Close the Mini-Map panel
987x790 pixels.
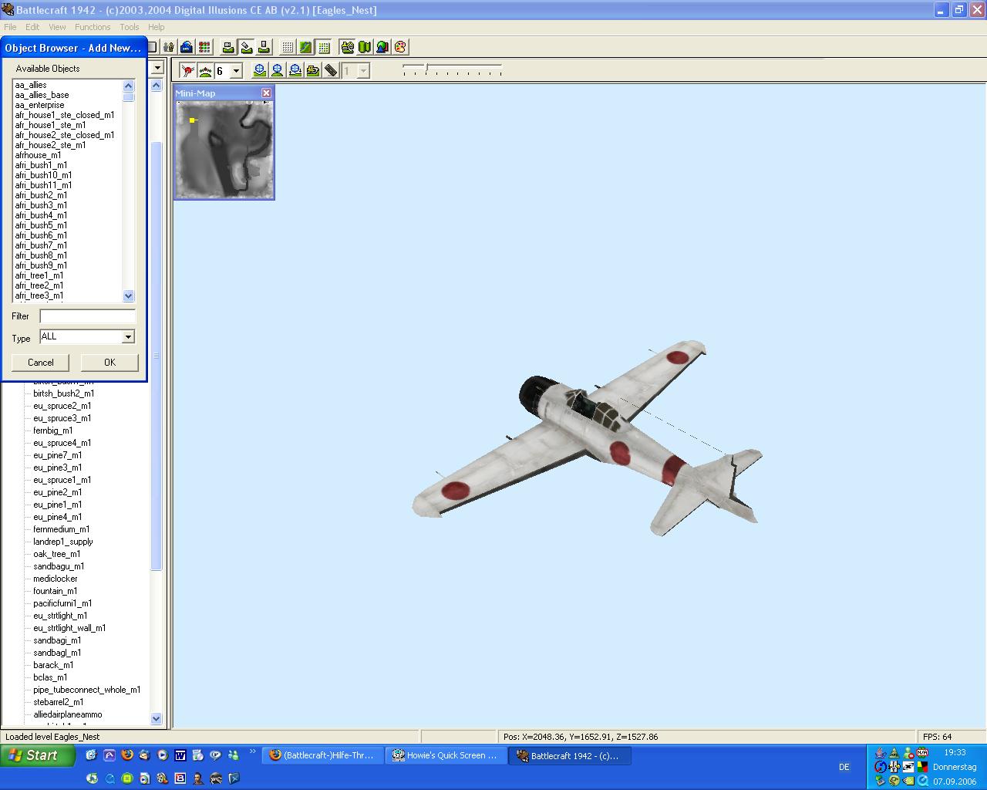click(x=266, y=93)
